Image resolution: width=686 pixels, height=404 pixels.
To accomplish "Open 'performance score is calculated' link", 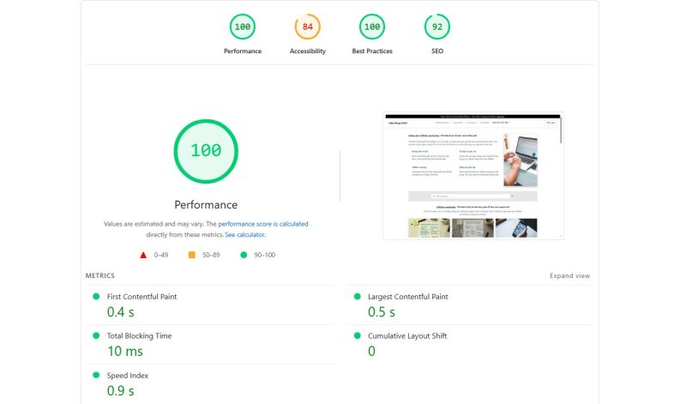I will pyautogui.click(x=263, y=224).
